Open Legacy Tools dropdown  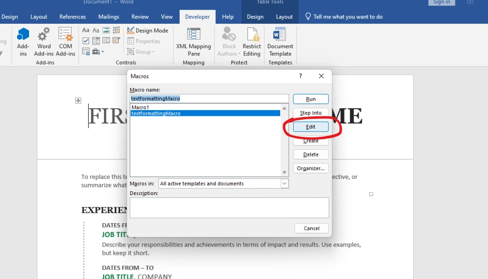click(98, 52)
